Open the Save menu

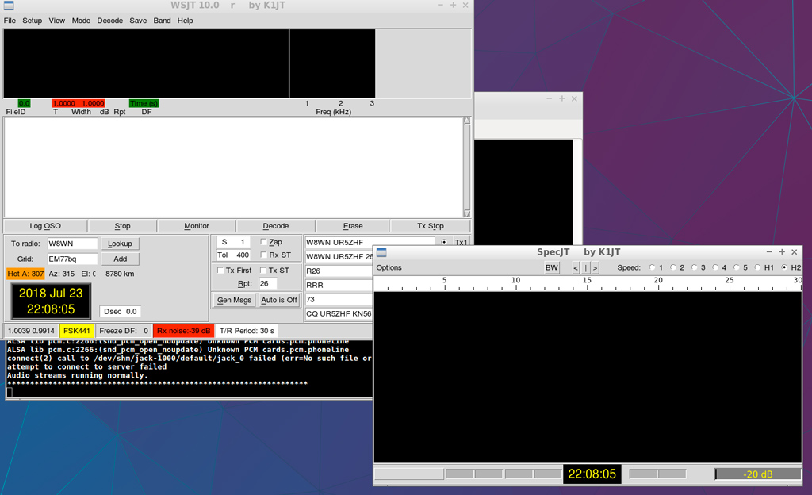point(138,21)
